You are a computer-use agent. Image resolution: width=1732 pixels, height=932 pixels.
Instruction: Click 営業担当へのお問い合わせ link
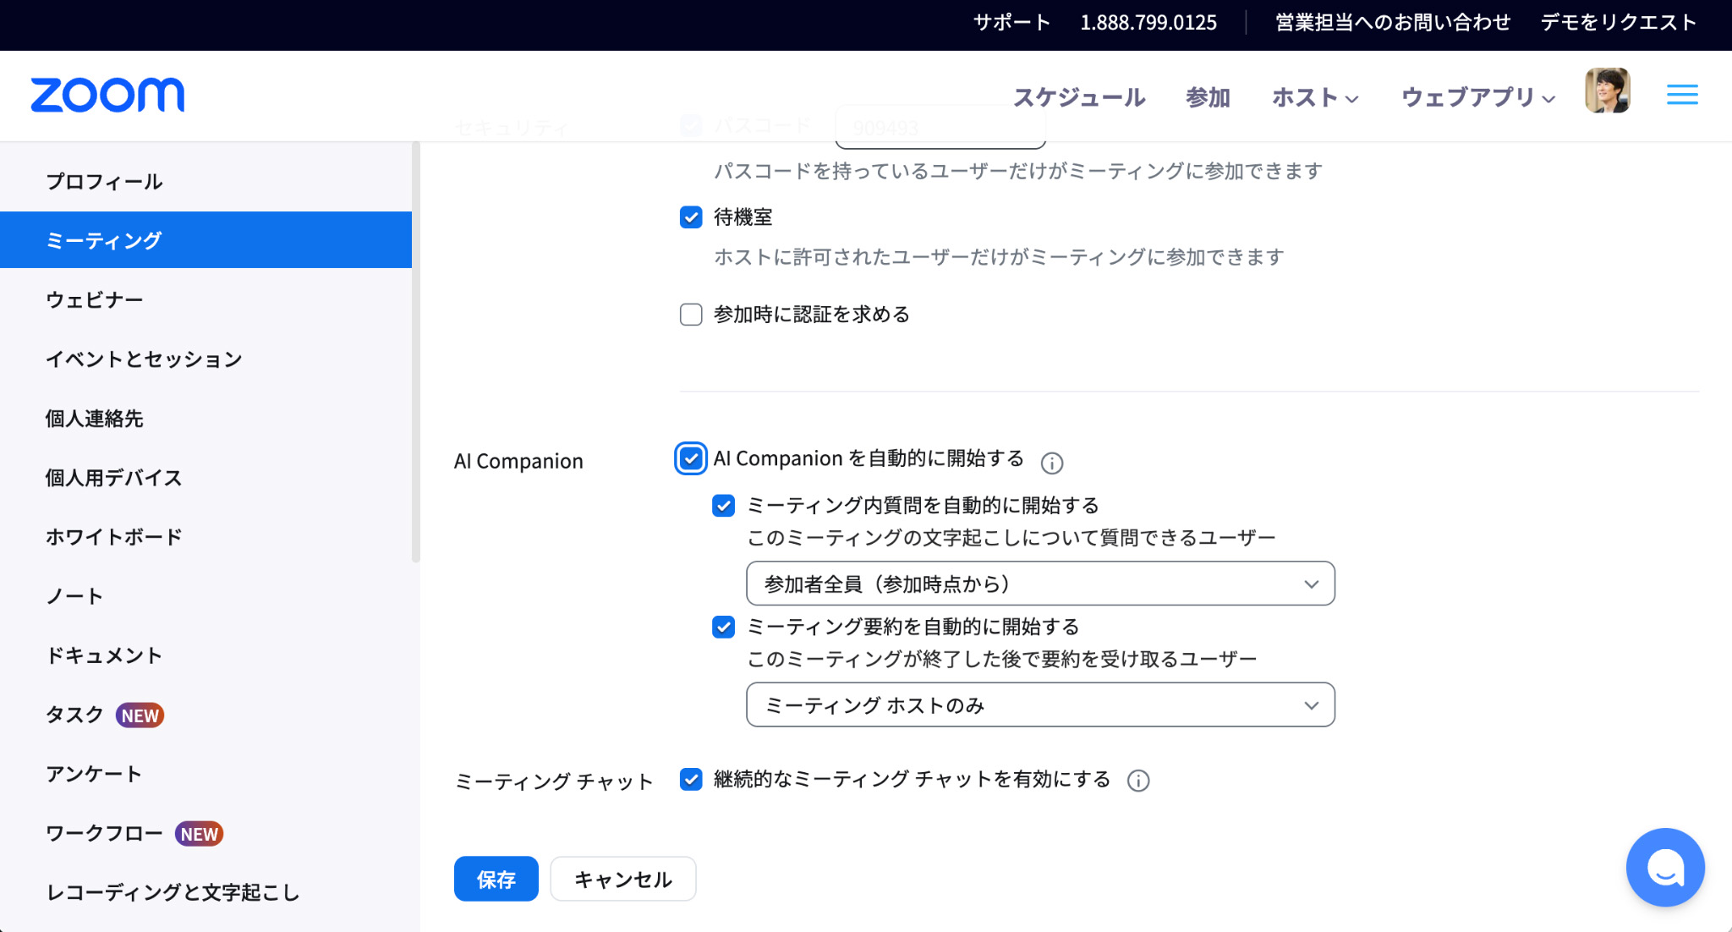coord(1393,22)
